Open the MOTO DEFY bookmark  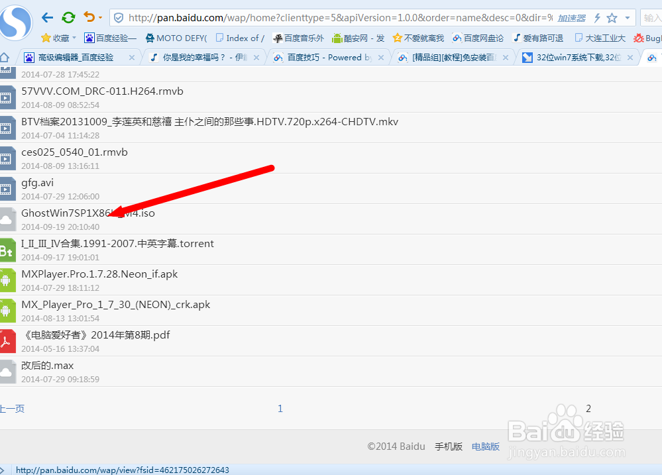176,38
